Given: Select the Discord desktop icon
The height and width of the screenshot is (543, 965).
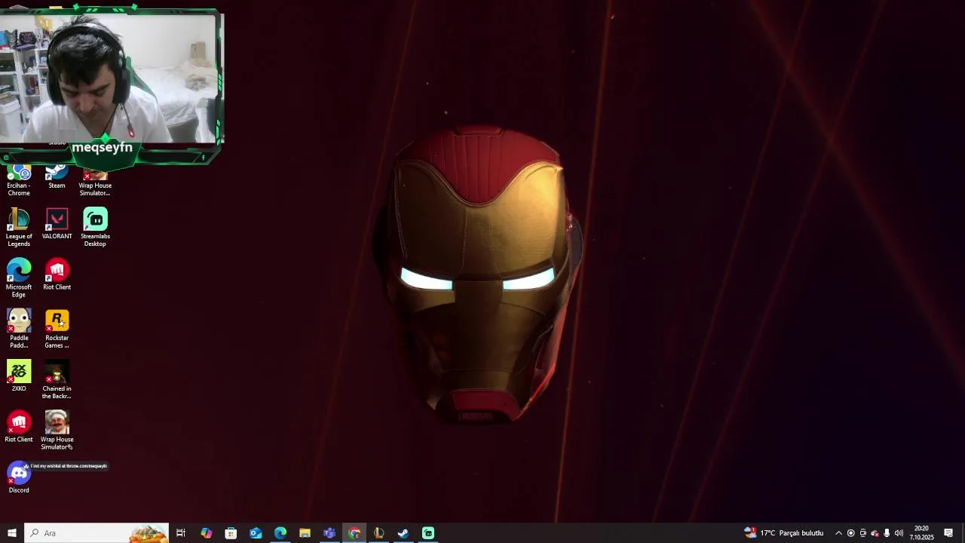Looking at the screenshot, I should pos(19,477).
